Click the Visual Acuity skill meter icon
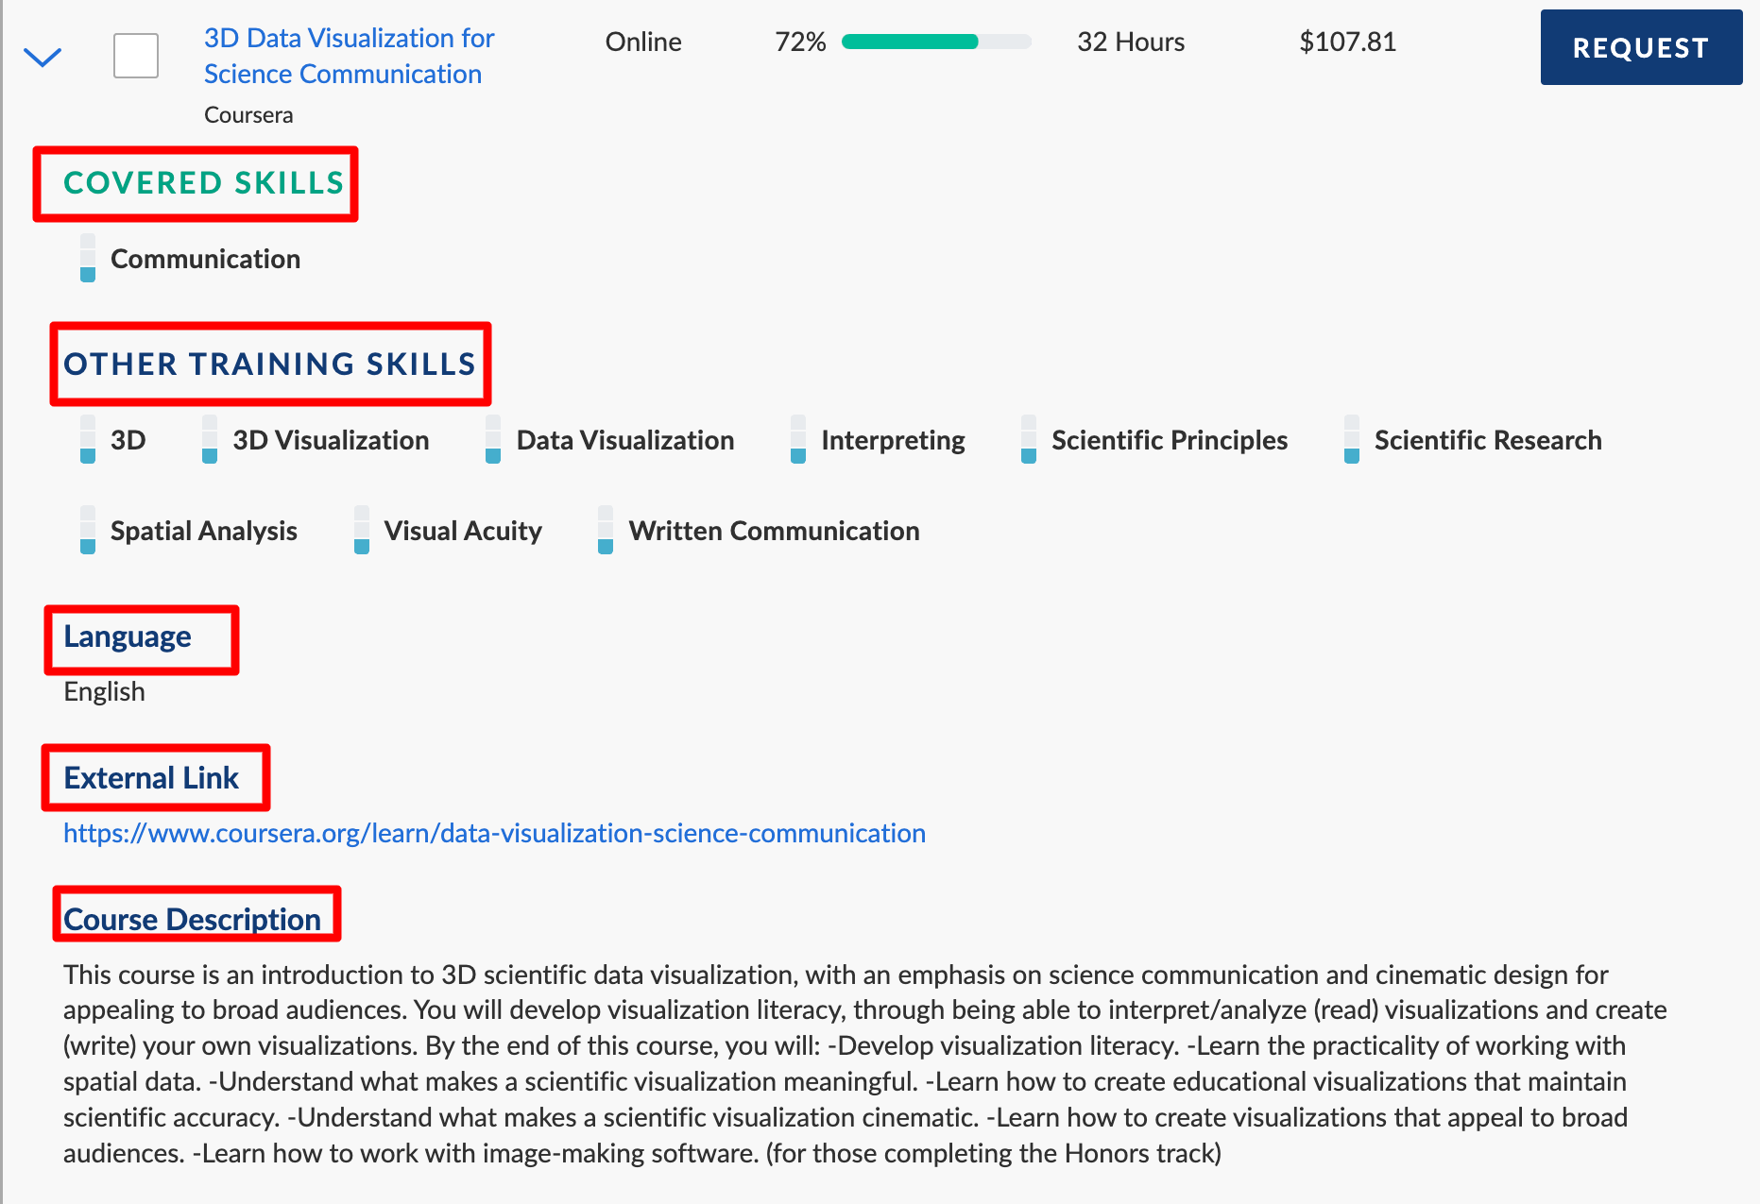The image size is (1760, 1204). pyautogui.click(x=362, y=531)
